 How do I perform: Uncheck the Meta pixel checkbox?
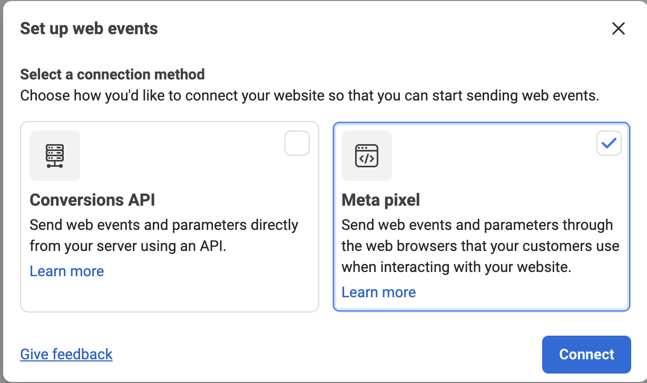click(x=609, y=143)
